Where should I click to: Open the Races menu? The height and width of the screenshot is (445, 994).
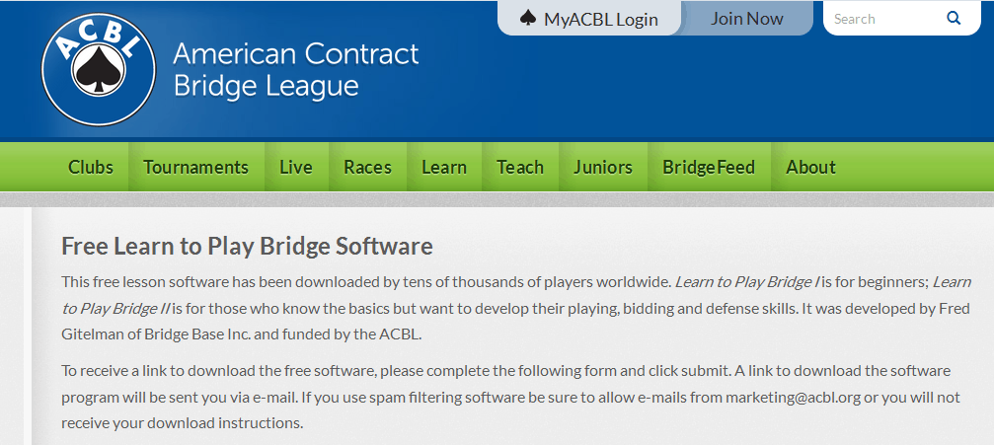coord(367,167)
